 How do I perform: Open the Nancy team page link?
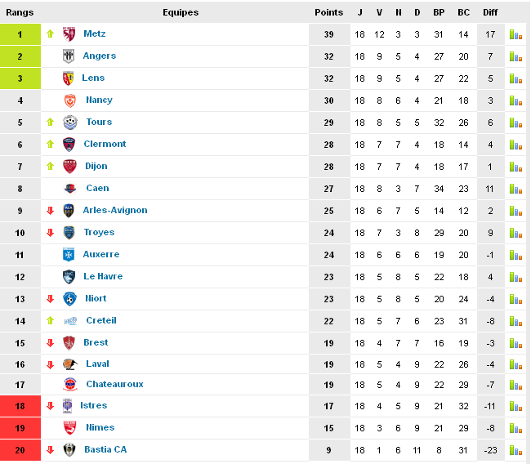(x=99, y=100)
